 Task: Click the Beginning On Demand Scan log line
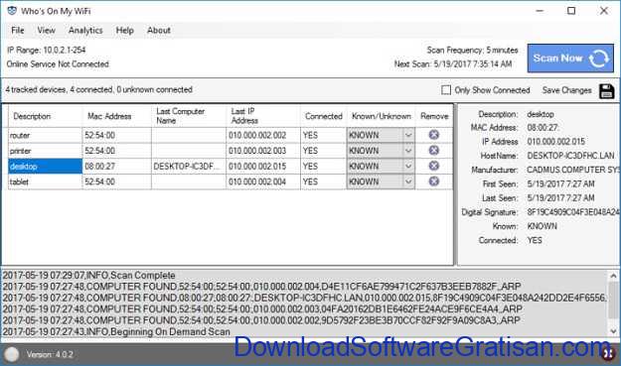point(116,331)
